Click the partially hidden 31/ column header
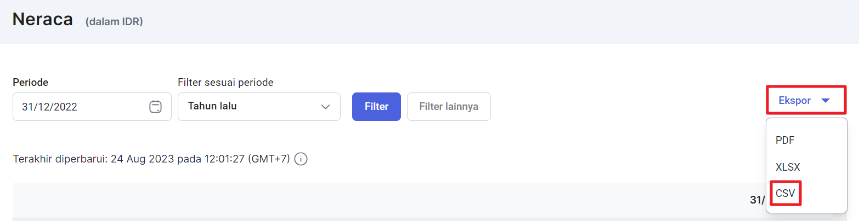The height and width of the screenshot is (221, 859). (758, 200)
